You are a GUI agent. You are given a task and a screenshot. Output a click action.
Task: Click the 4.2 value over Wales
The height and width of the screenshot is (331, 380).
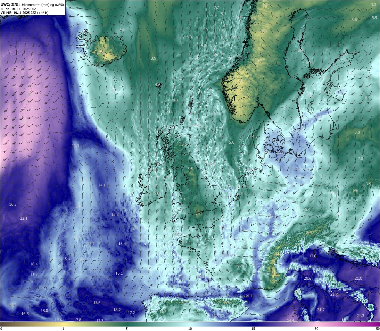tap(183, 198)
